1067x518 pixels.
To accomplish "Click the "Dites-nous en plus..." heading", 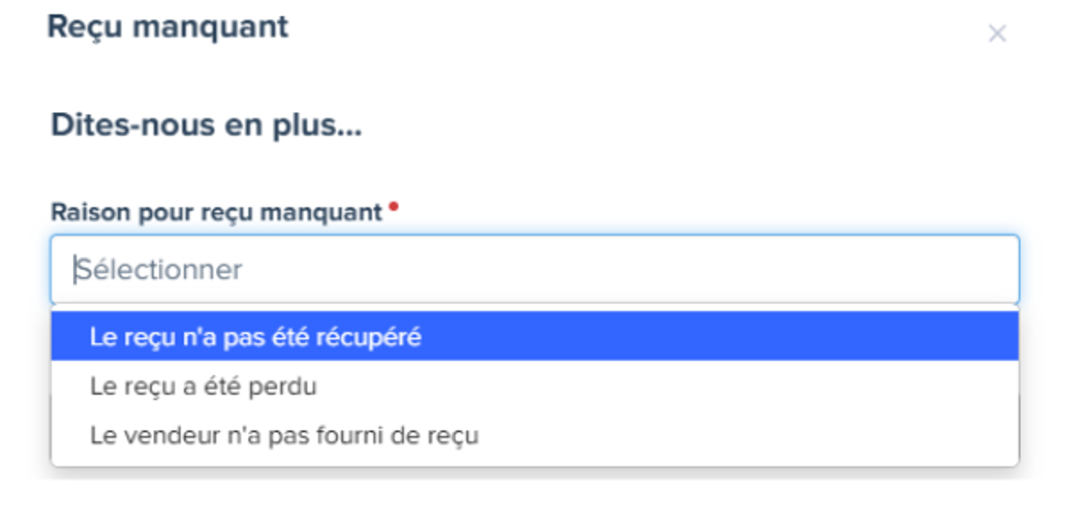I will [x=206, y=125].
